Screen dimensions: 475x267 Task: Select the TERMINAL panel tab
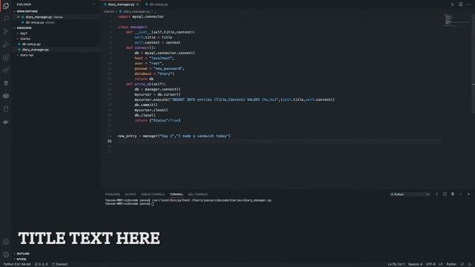tap(176, 194)
